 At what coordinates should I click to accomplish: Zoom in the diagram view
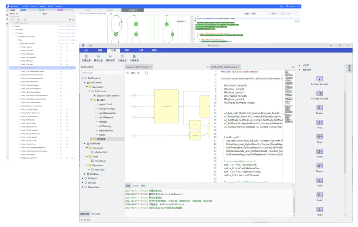click(x=138, y=73)
